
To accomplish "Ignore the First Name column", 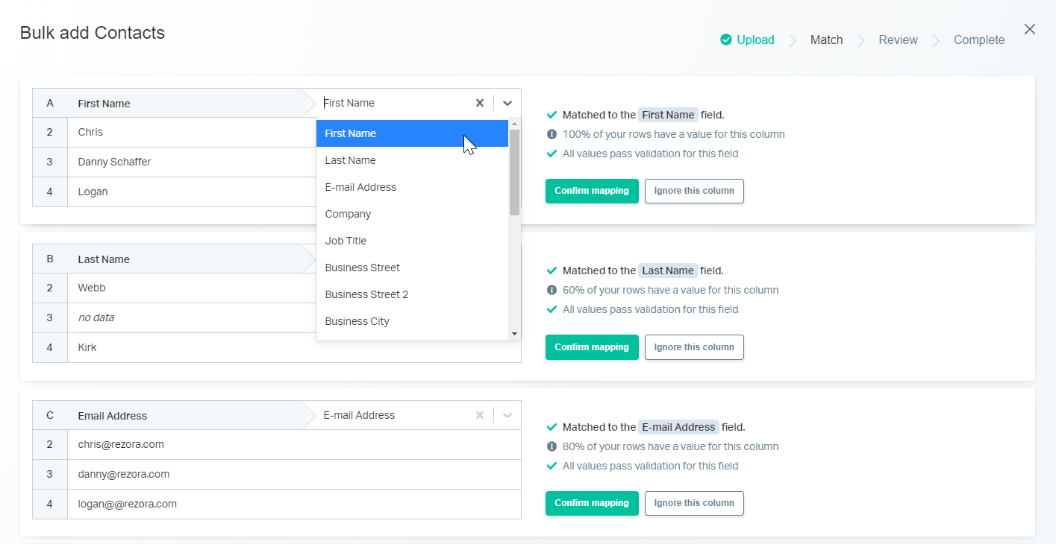I will pyautogui.click(x=694, y=191).
